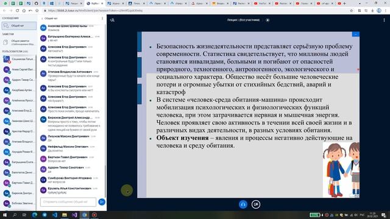Select user Аристов Федор in the user list
This screenshot has height=219, width=390.
pyautogui.click(x=18, y=131)
